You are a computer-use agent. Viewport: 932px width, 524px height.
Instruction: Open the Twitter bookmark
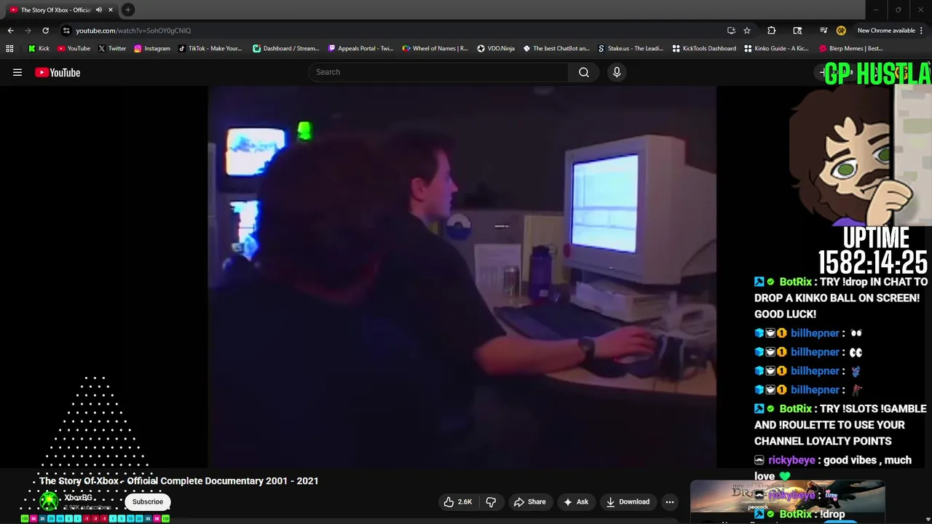111,49
